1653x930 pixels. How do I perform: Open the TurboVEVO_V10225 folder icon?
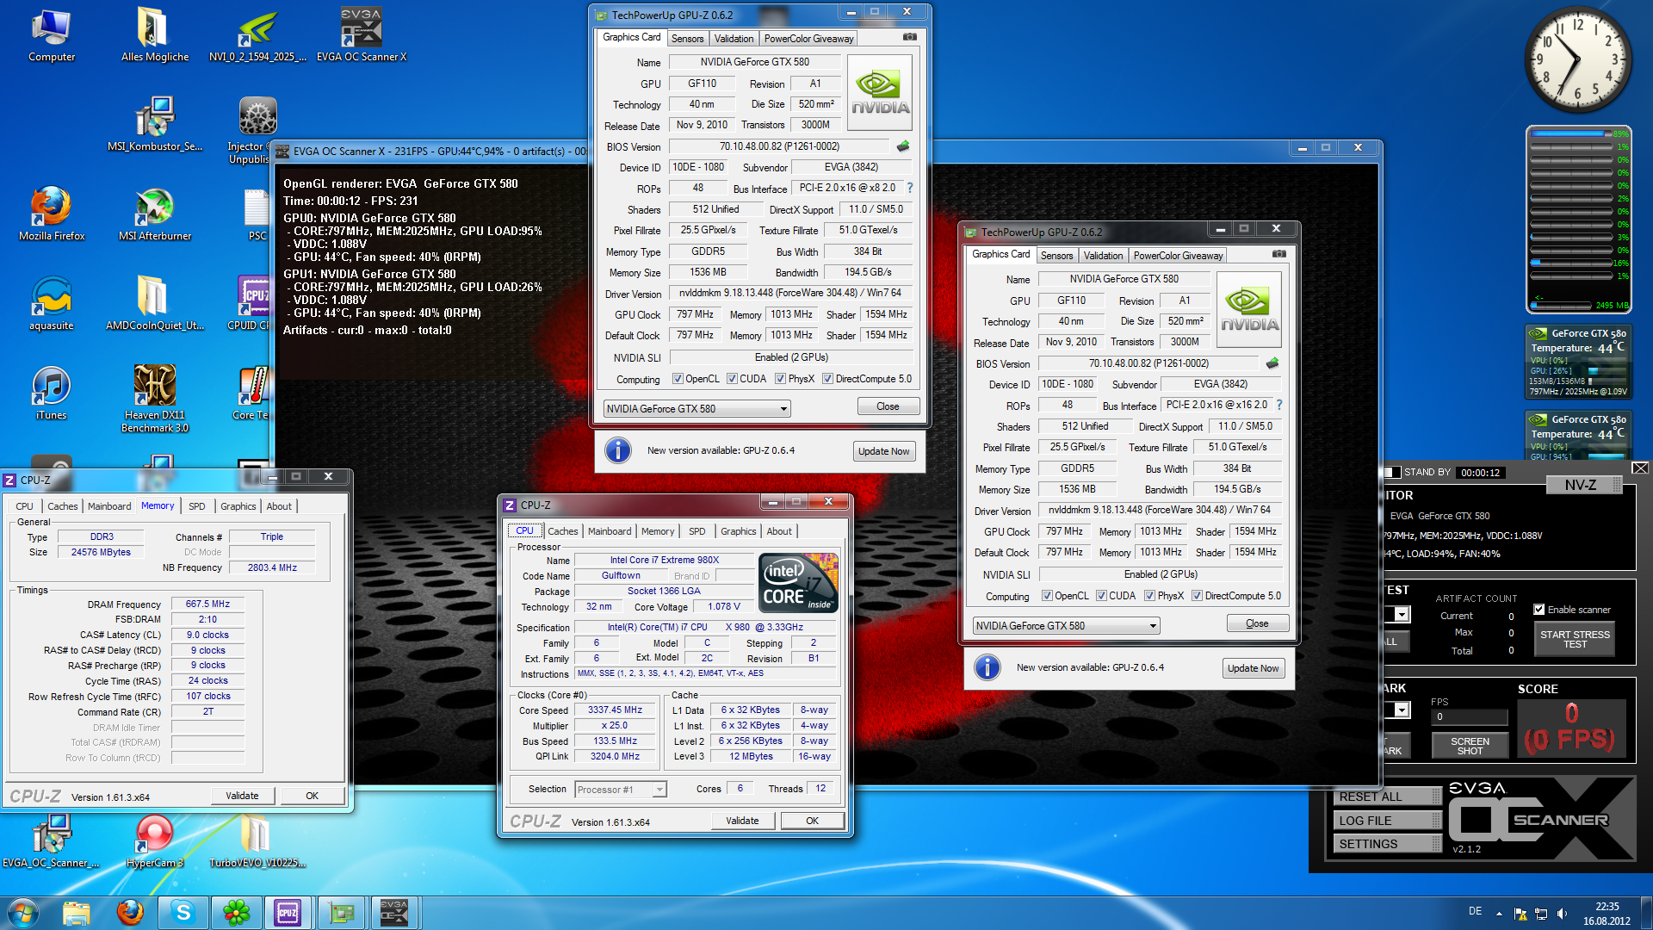coord(257,841)
